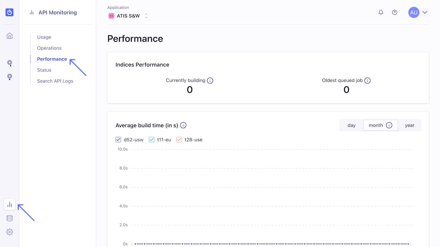This screenshot has width=440, height=247.
Task: Open Search API Logs
Action: point(55,81)
